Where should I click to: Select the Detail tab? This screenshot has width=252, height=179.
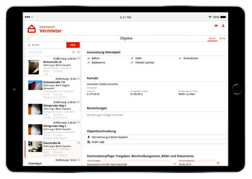pyautogui.click(x=212, y=39)
